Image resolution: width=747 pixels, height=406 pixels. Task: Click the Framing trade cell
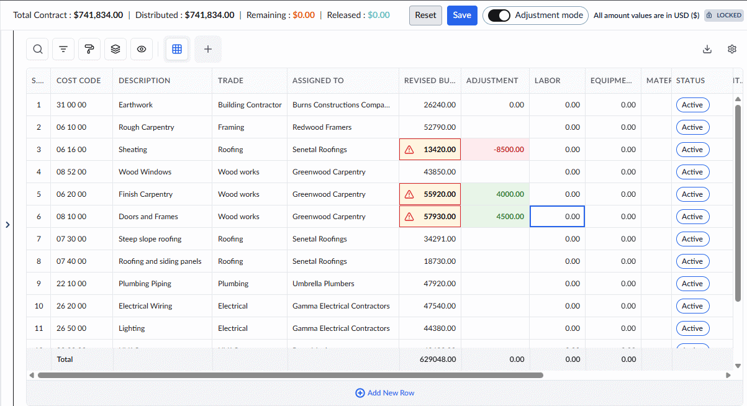(x=250, y=127)
